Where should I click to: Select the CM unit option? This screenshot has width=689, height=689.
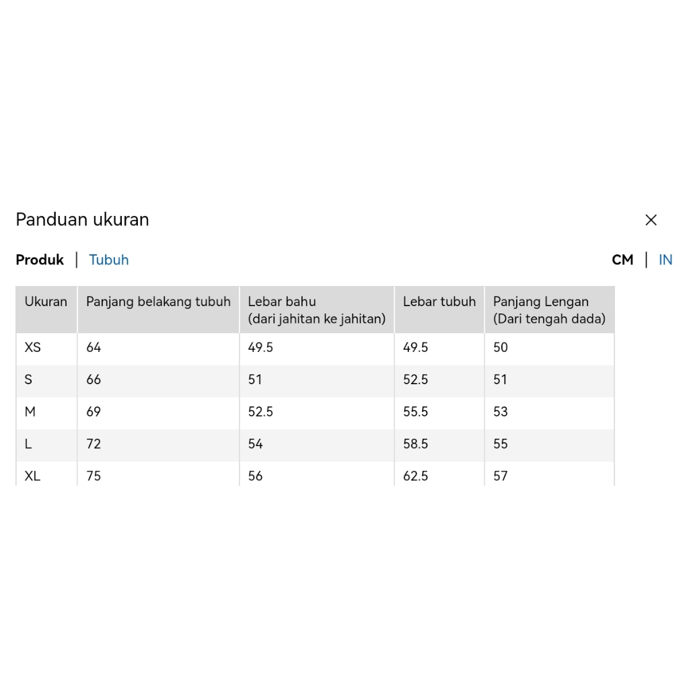tap(622, 260)
